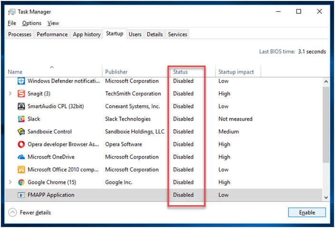Click the Microsoft OneDrive cloud icon
Screen dimensions: 335x228
pos(21,157)
